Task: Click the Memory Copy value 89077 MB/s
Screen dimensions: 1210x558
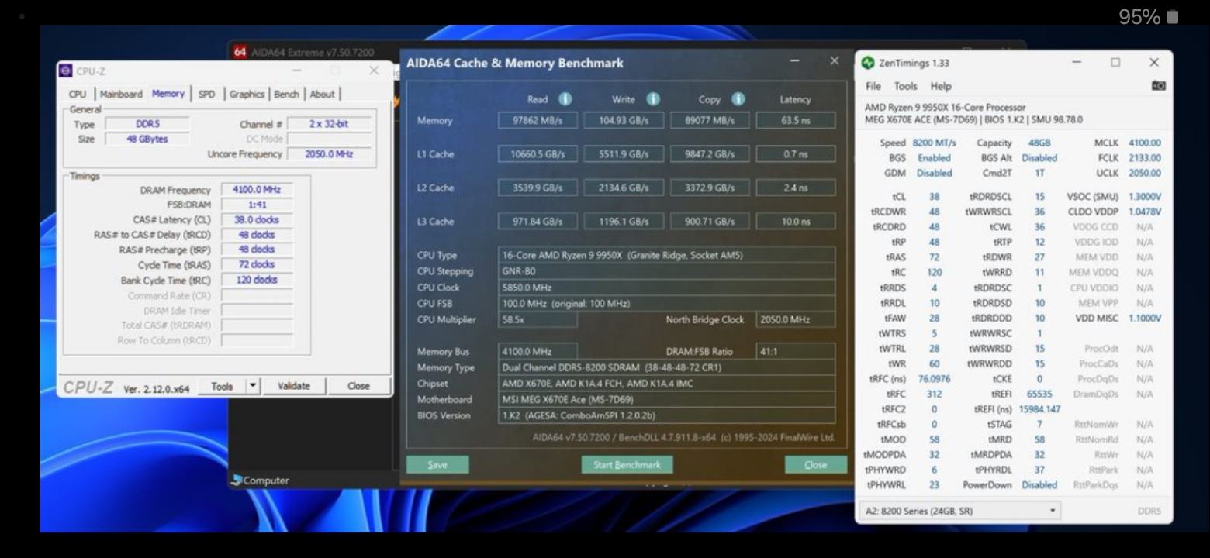Action: [x=710, y=120]
